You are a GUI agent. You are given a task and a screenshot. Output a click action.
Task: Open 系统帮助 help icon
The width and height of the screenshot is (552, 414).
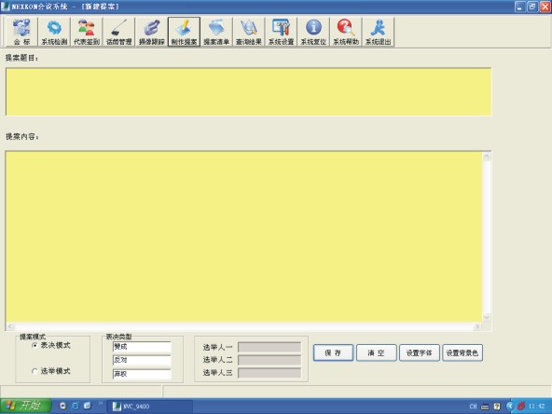pyautogui.click(x=346, y=32)
